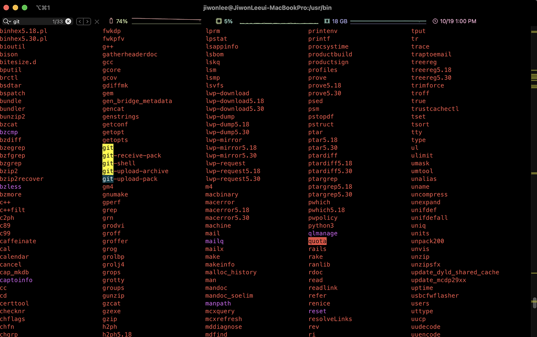Click the "genstrings" entry
537x337 pixels.
click(x=121, y=117)
